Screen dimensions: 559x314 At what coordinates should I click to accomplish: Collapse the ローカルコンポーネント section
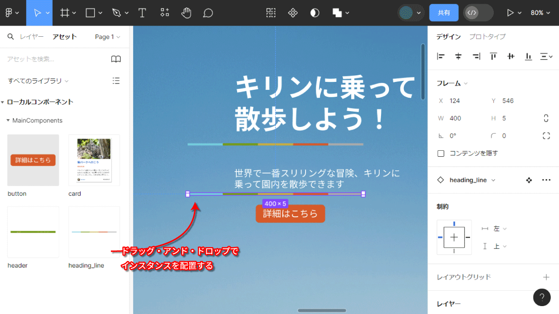coord(3,102)
